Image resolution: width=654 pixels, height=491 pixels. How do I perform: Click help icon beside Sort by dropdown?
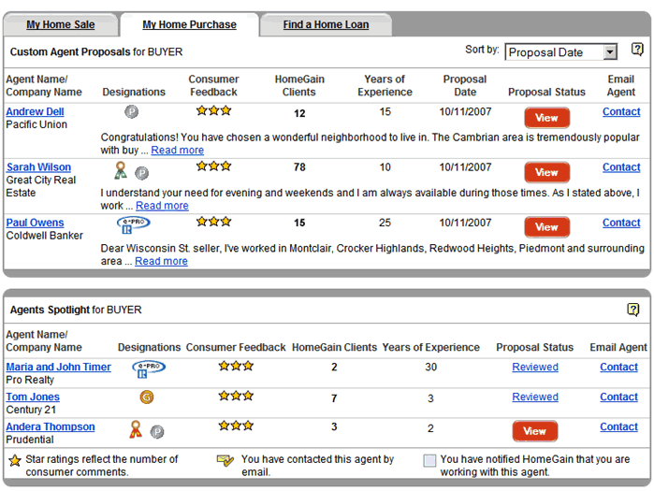tap(637, 51)
